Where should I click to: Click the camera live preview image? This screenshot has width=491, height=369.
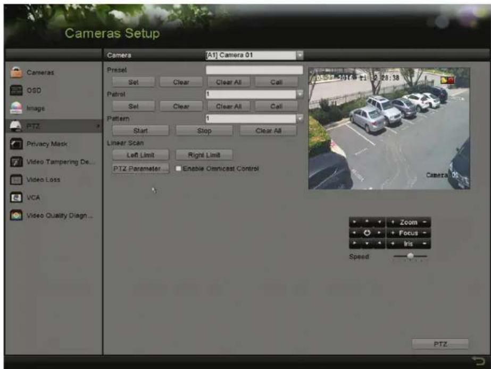pos(389,128)
